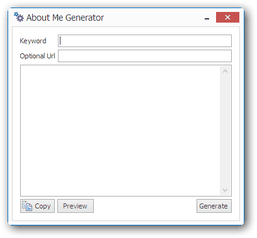
Task: Click the blank margin right of the Keyword field
Action: [236, 41]
